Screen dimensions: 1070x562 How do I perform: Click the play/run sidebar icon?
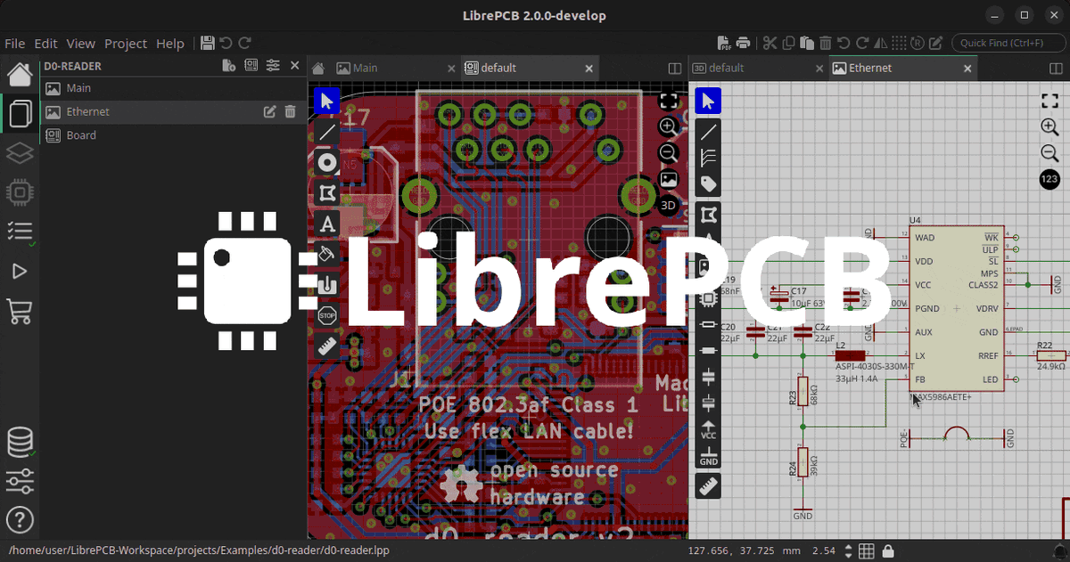coord(20,271)
